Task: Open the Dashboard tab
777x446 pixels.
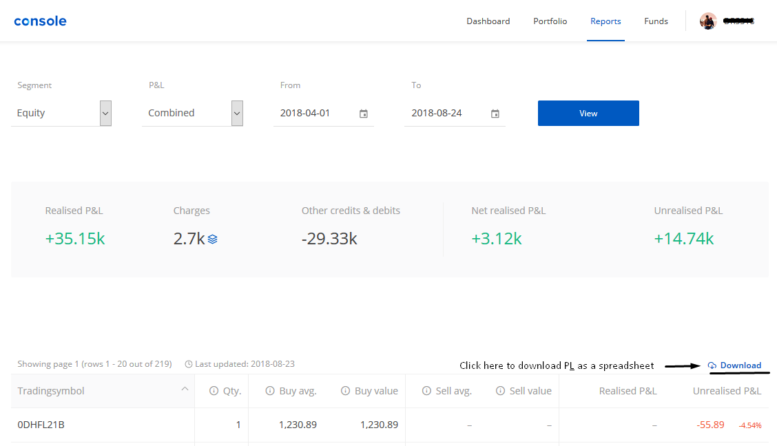Action: [x=488, y=21]
